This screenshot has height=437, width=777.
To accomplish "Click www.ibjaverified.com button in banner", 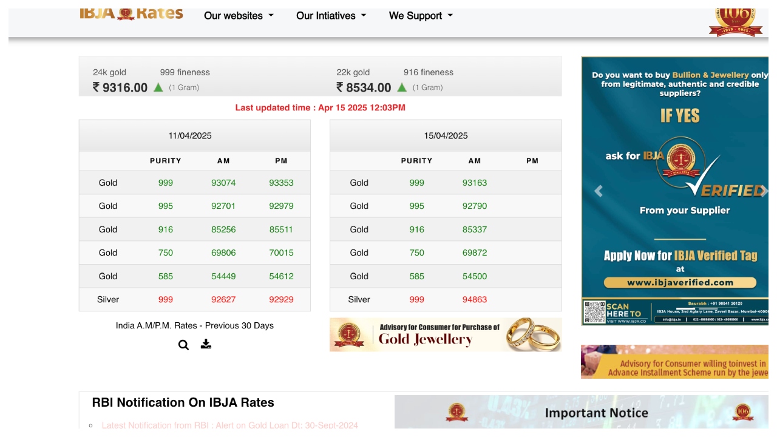I will coord(680,283).
